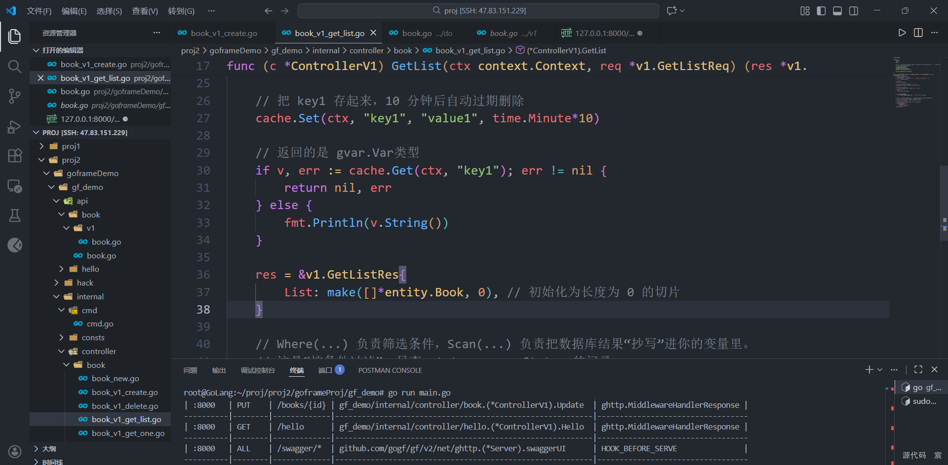The height and width of the screenshot is (465, 948).
Task: Open the Search view in activity bar
Action: click(15, 66)
